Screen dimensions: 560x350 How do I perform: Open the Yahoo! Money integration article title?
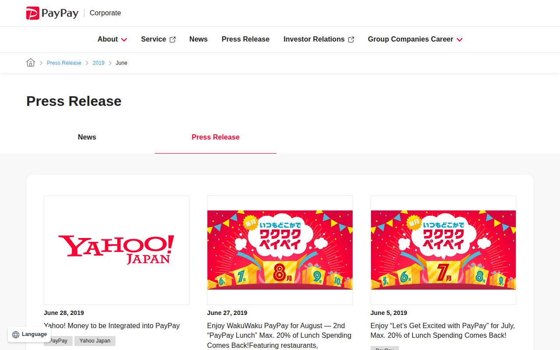(x=112, y=325)
